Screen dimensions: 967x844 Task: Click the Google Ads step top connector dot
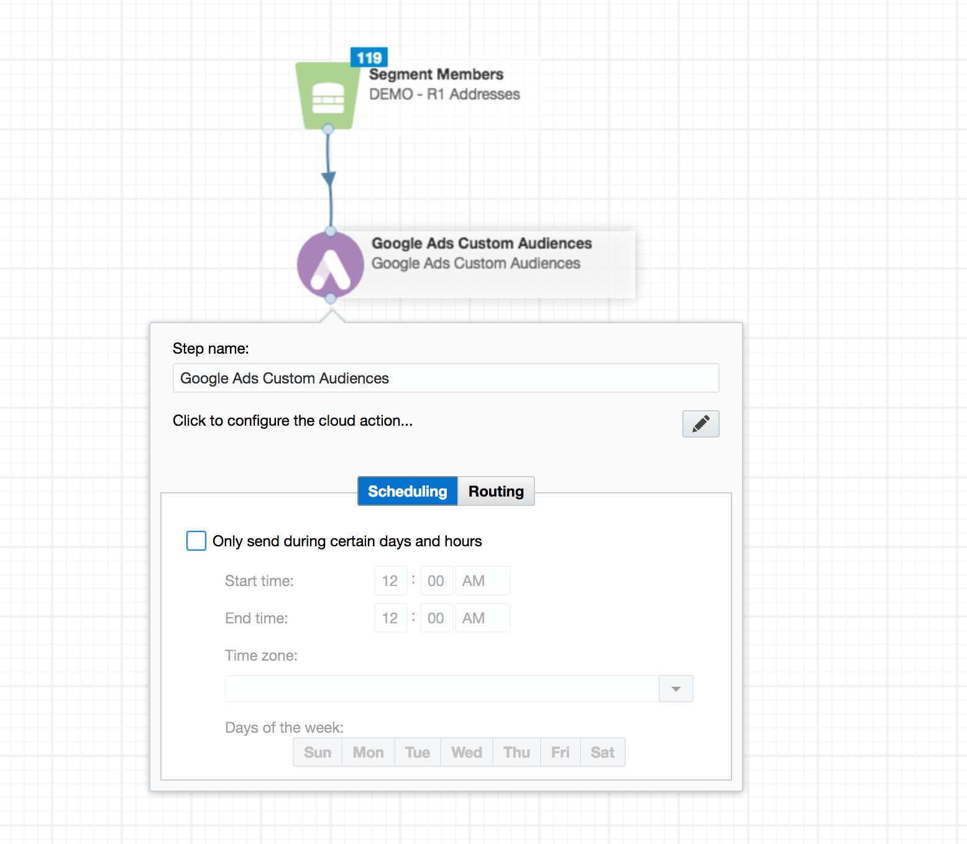[x=331, y=231]
